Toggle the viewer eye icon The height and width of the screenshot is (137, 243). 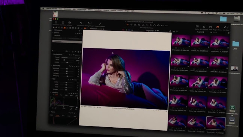(x=174, y=32)
